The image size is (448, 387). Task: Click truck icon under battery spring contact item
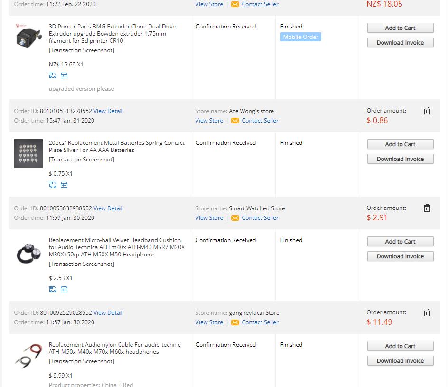[53, 185]
